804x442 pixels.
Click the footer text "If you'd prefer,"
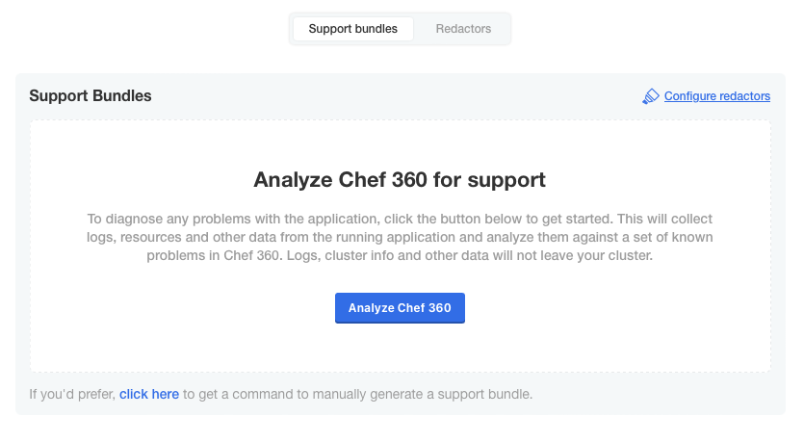click(72, 394)
